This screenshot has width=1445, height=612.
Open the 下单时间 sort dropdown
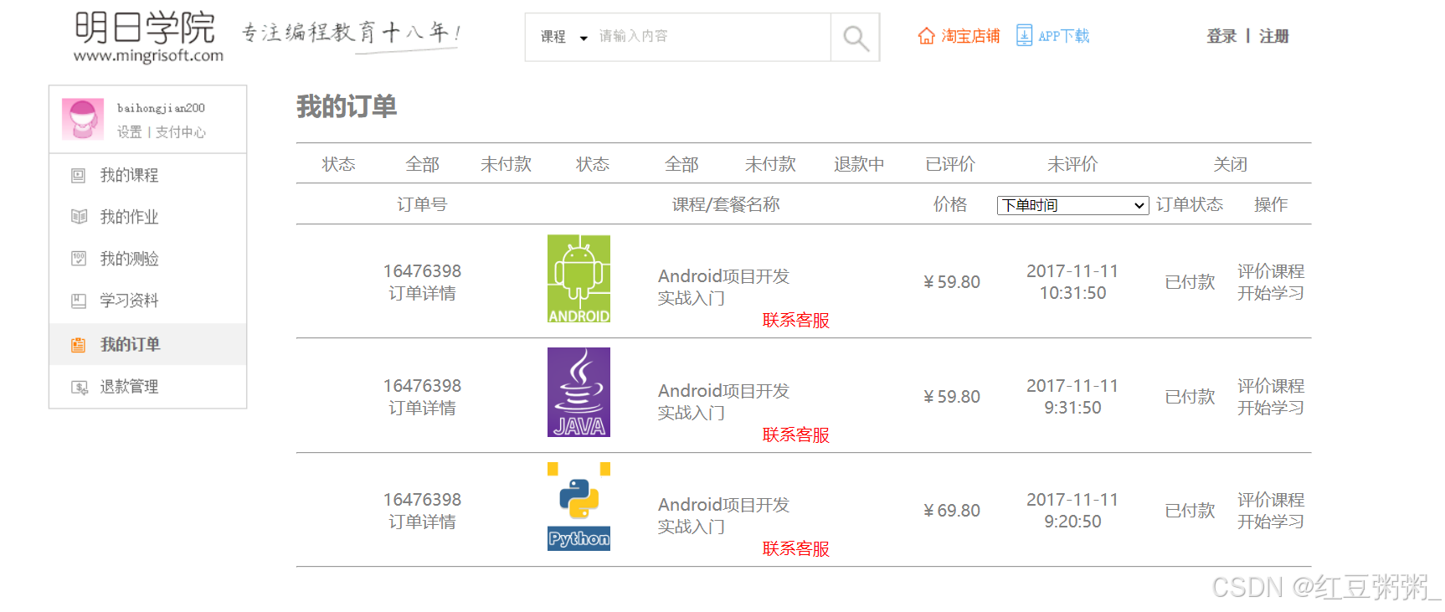click(x=1072, y=205)
